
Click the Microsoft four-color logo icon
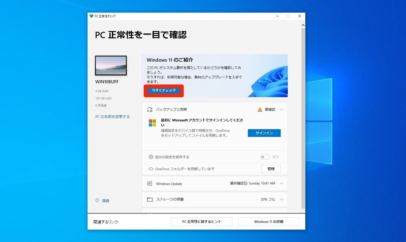tap(152, 123)
